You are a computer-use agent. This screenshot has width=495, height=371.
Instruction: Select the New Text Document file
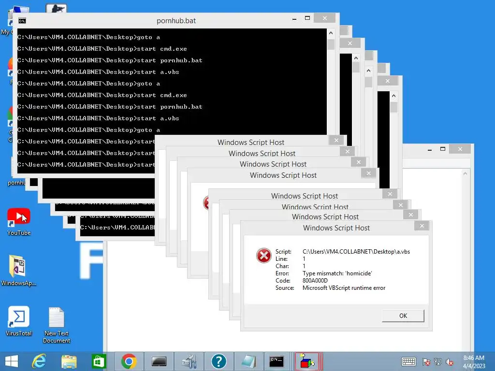(57, 325)
